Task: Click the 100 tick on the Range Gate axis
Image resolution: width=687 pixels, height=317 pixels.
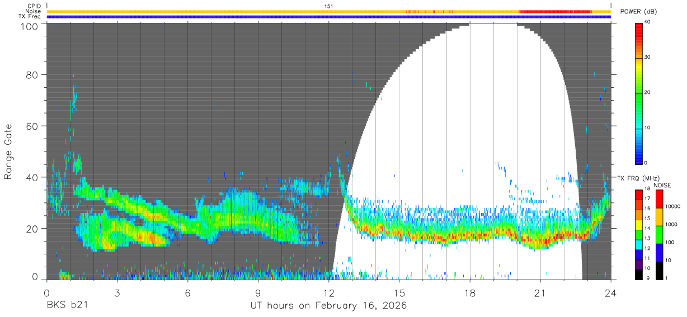Action: pos(30,26)
